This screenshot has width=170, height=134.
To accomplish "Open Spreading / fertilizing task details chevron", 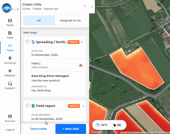I will (82, 42).
